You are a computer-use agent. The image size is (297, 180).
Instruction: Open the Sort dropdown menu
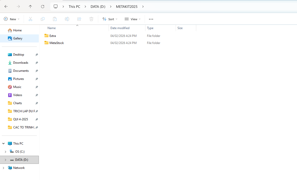pyautogui.click(x=110, y=19)
